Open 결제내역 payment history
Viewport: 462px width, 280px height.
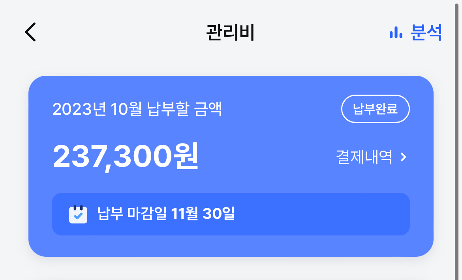pyautogui.click(x=364, y=157)
